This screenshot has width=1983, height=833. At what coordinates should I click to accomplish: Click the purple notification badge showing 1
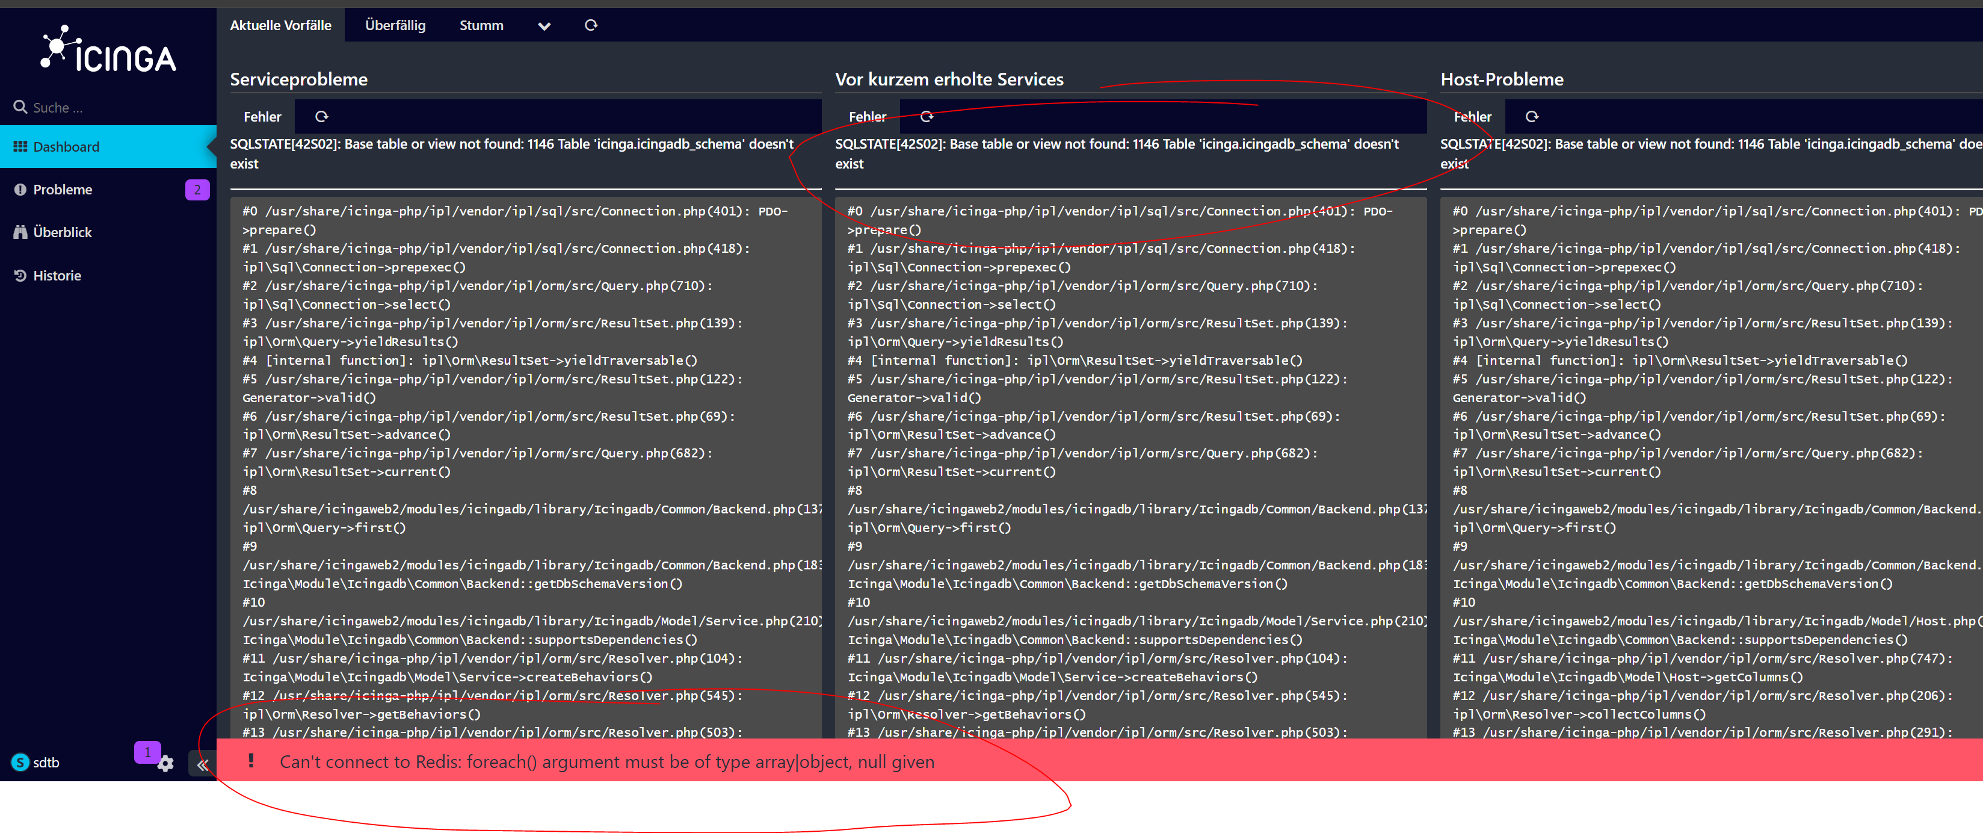[147, 752]
